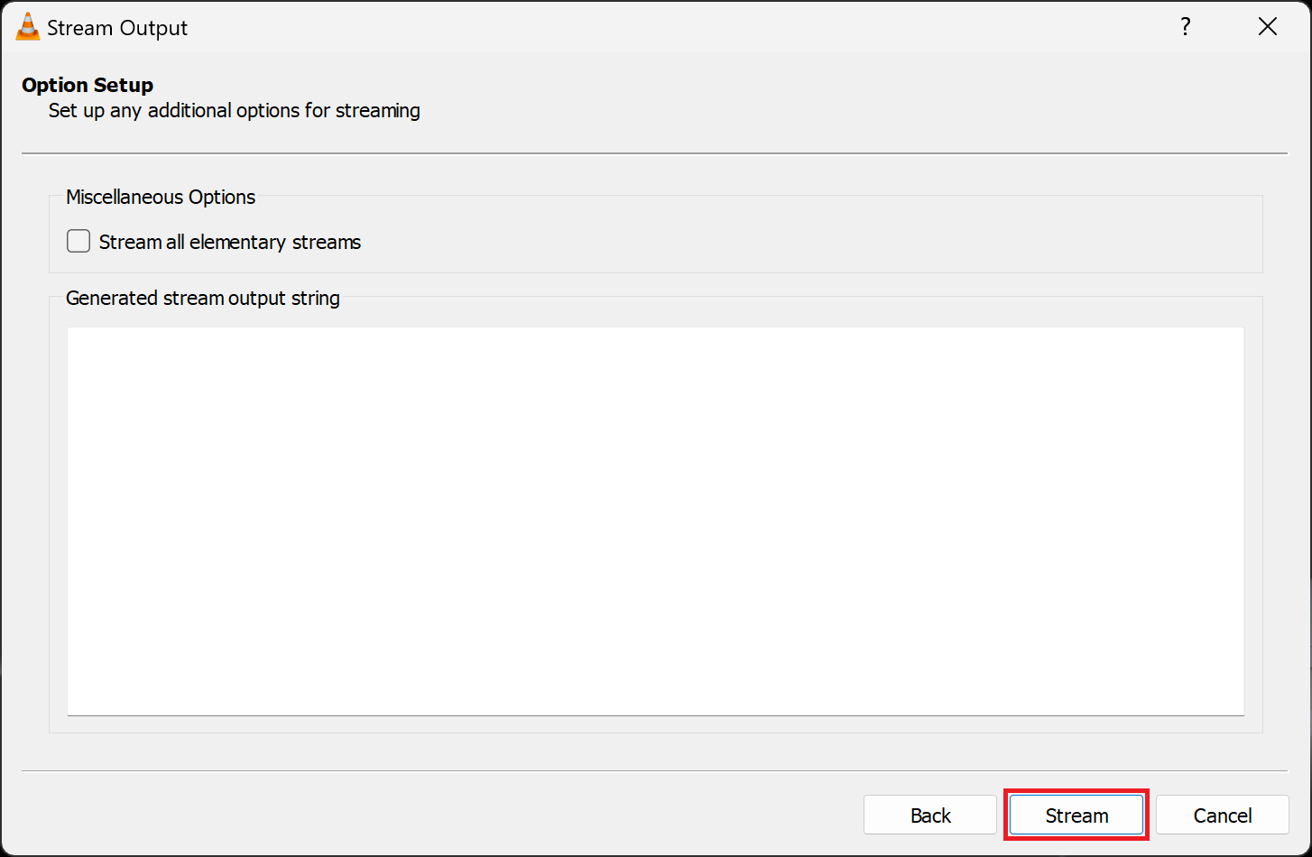This screenshot has width=1312, height=857.
Task: Click the "Stream all elementary streams" label text
Action: pyautogui.click(x=229, y=242)
